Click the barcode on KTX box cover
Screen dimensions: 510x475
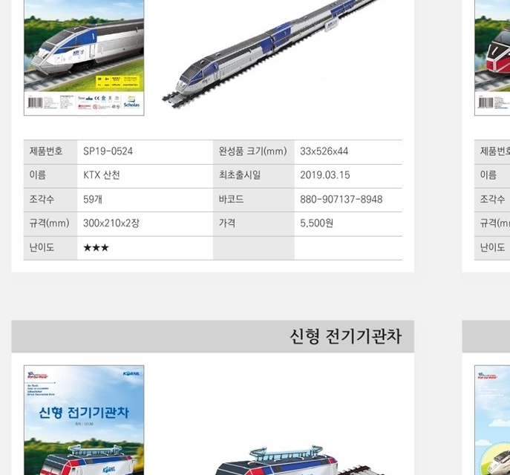[x=35, y=102]
